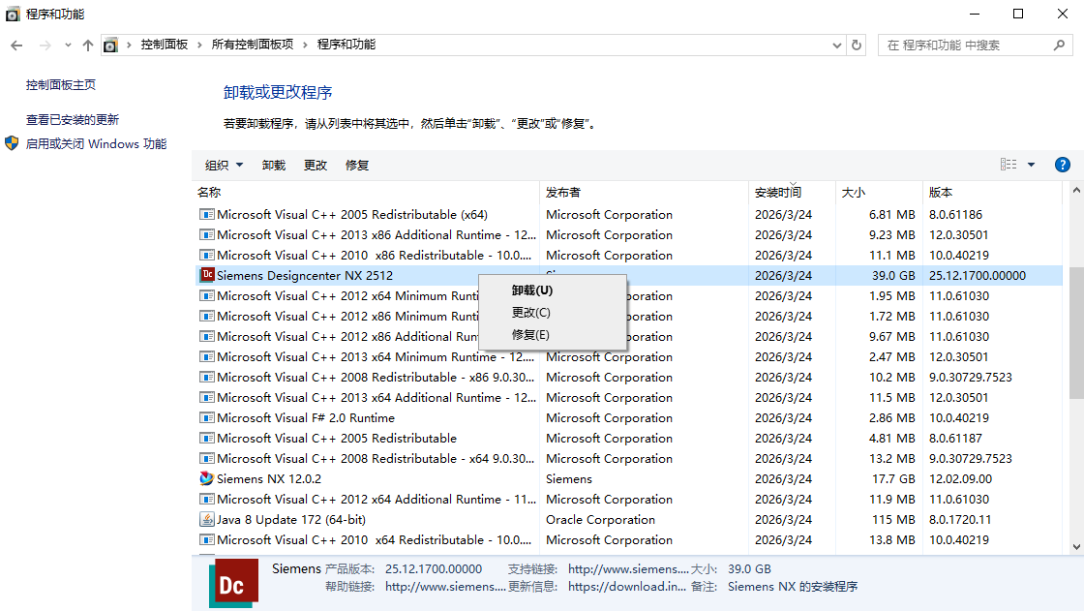Viewport: 1084px width, 611px height.
Task: Open the 帮助链接 siemens URL in details pane
Action: pos(445,586)
